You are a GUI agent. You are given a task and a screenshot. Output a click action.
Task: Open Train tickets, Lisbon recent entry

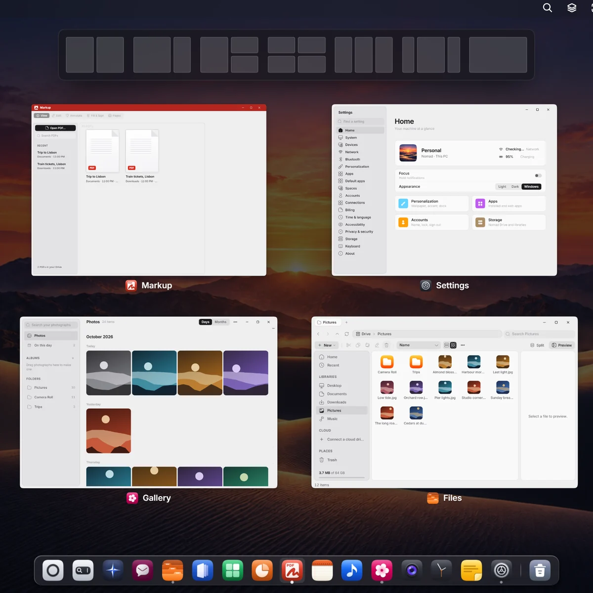pos(55,166)
